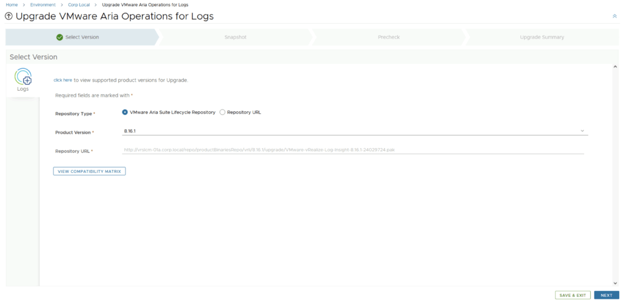The width and height of the screenshot is (621, 303).
Task: Go to Corp Local in the breadcrumb
Action: [79, 5]
